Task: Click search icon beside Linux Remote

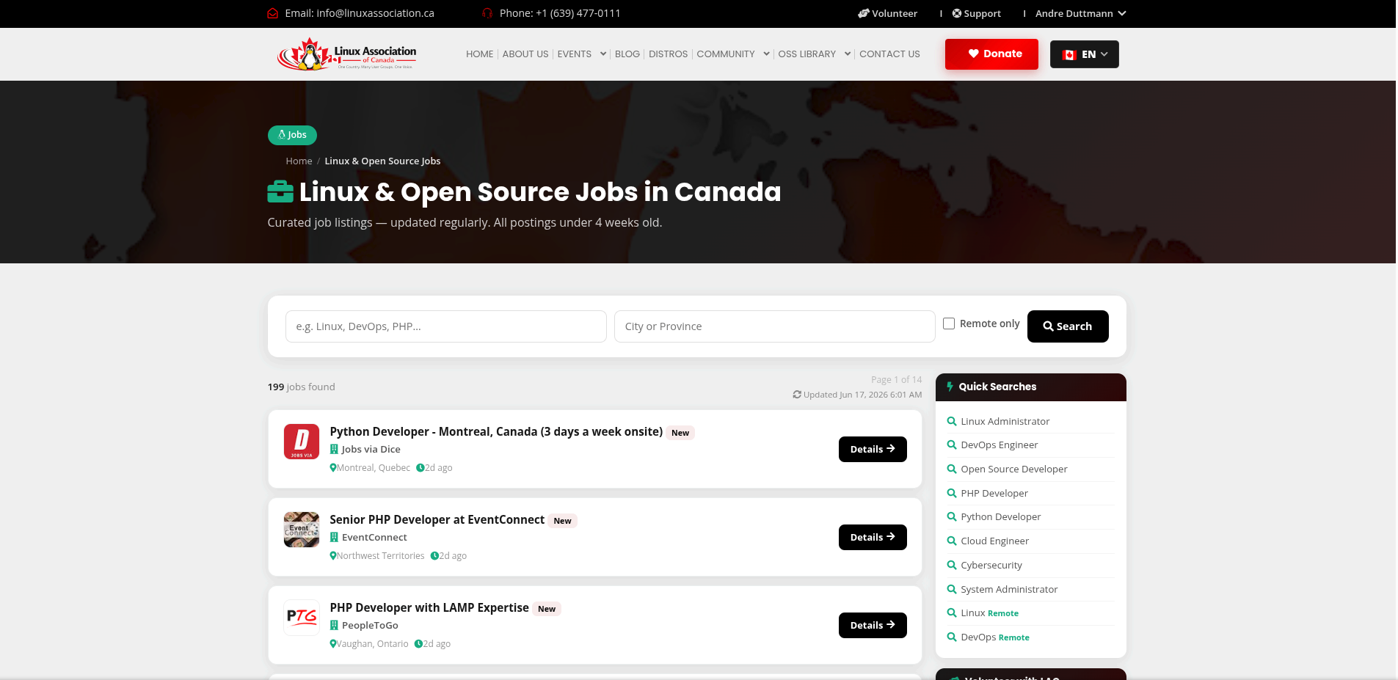Action: [x=952, y=613]
